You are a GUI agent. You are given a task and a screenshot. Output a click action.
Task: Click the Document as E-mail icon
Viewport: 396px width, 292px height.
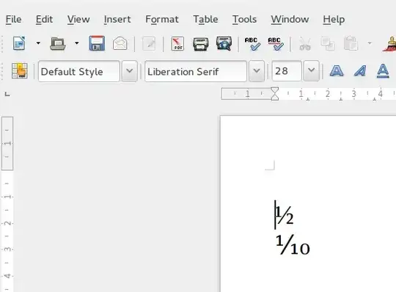pyautogui.click(x=120, y=43)
